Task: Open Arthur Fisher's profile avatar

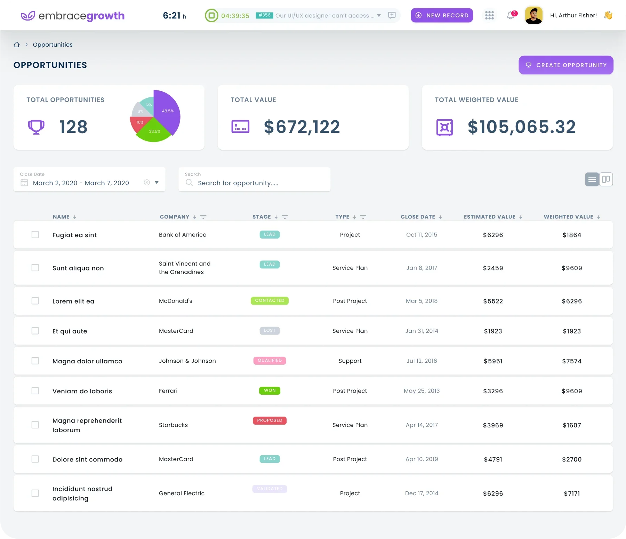Action: 533,16
